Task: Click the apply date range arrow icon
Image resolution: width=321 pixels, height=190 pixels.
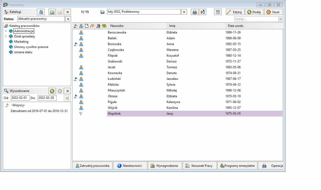Action: tap(67, 98)
